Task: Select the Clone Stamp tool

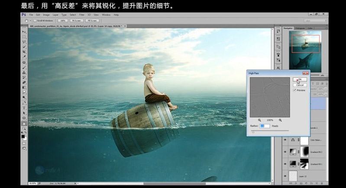Action: click(24, 73)
